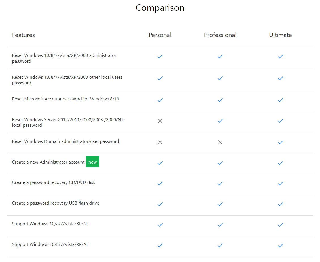
Task: Click Professional checkmark for Microsoft Account password reset
Action: tap(220, 100)
